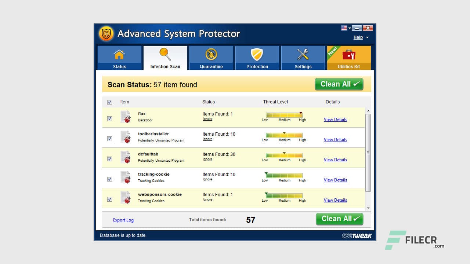
Task: Deselect the websponsors-cookie entry
Action: point(109,199)
